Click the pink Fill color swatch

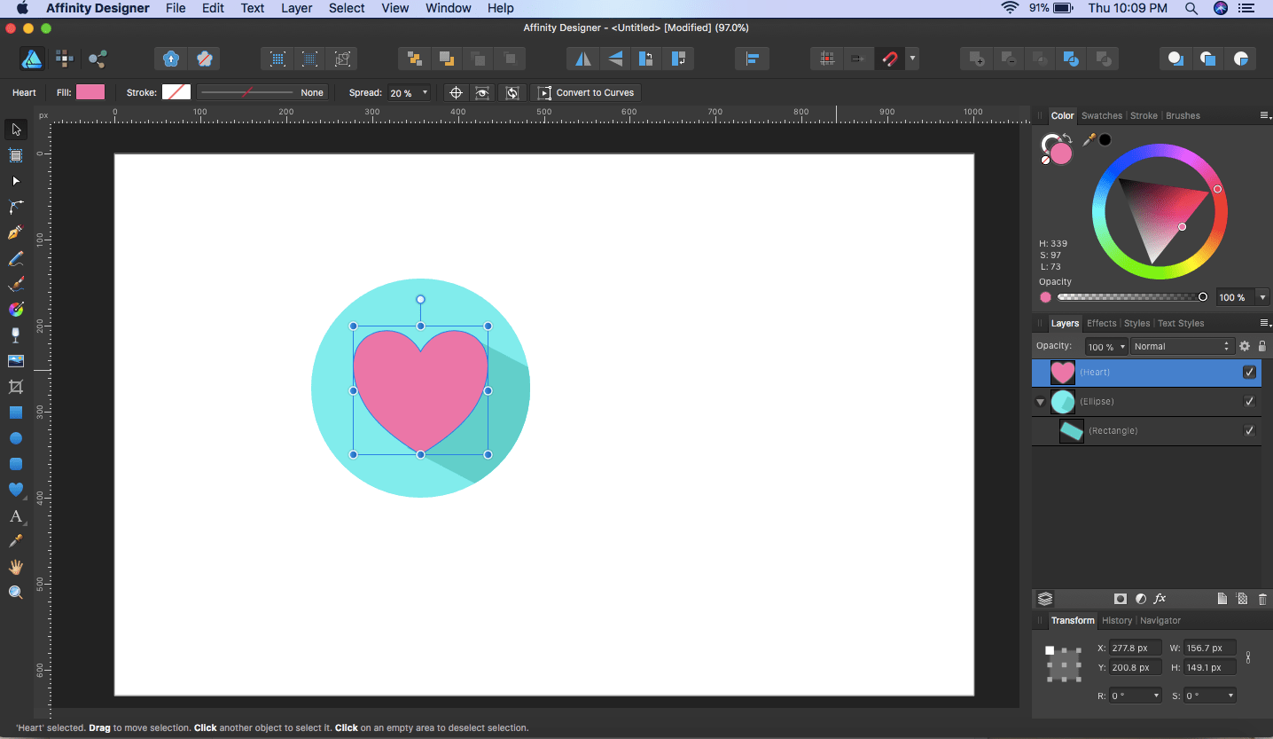[90, 92]
